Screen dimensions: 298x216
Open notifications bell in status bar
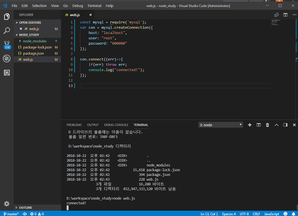pyautogui.click(x=293, y=214)
